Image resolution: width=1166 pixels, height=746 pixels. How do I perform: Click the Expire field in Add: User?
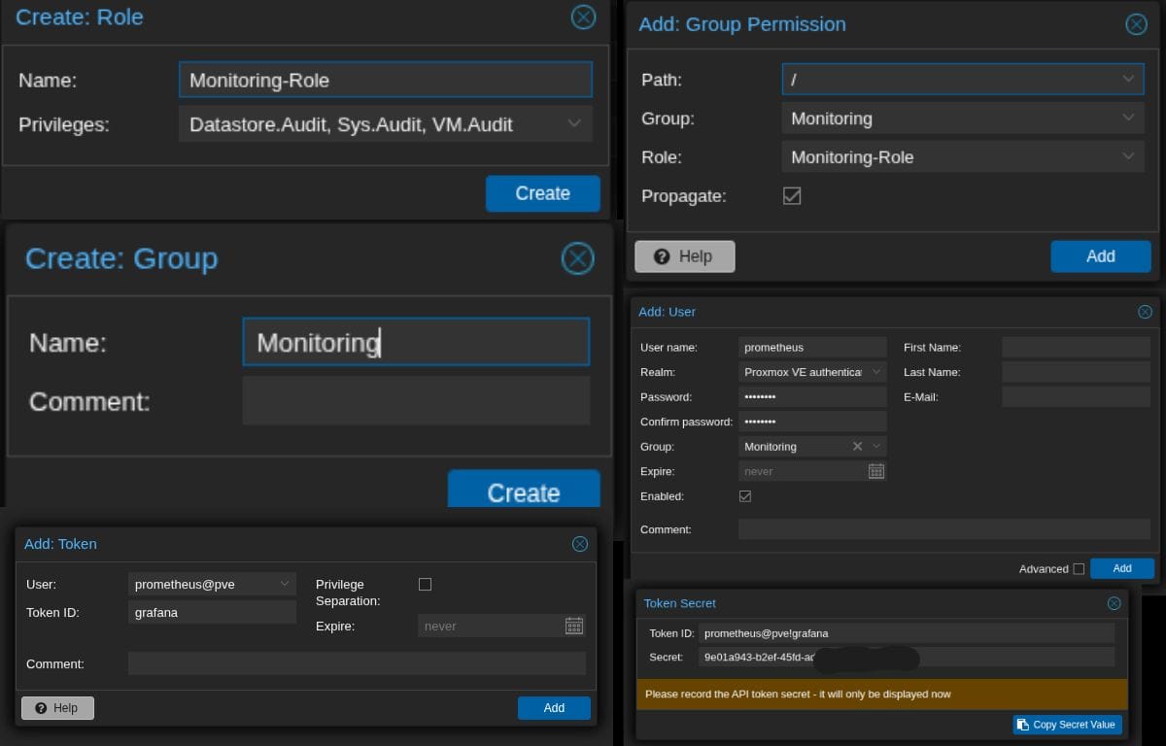(x=803, y=471)
